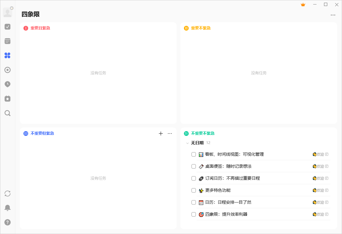Open the clock habit icon in sidebar
Image resolution: width=342 pixels, height=234 pixels.
pos(7,84)
